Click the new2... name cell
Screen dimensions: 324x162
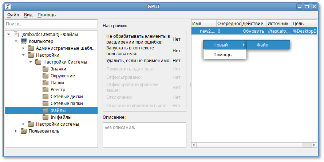coord(204,31)
